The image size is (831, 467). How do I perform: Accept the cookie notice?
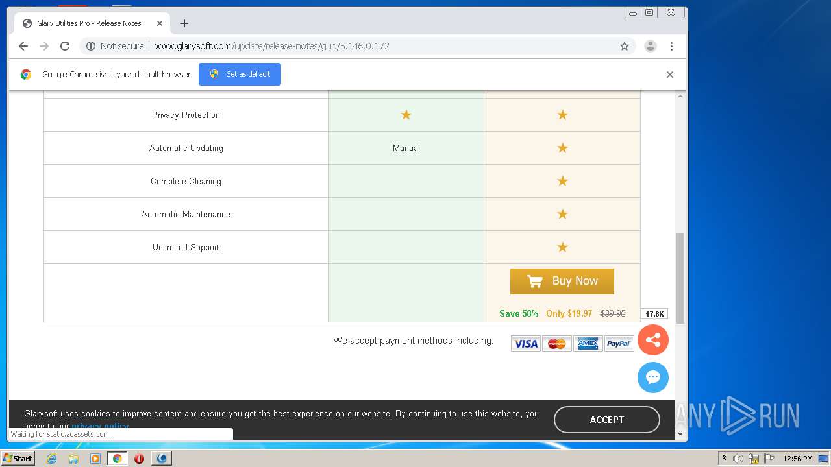pyautogui.click(x=607, y=420)
